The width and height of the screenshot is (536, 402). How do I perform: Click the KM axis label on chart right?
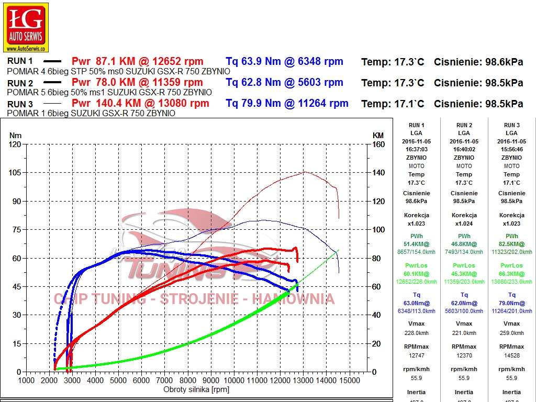(x=378, y=136)
